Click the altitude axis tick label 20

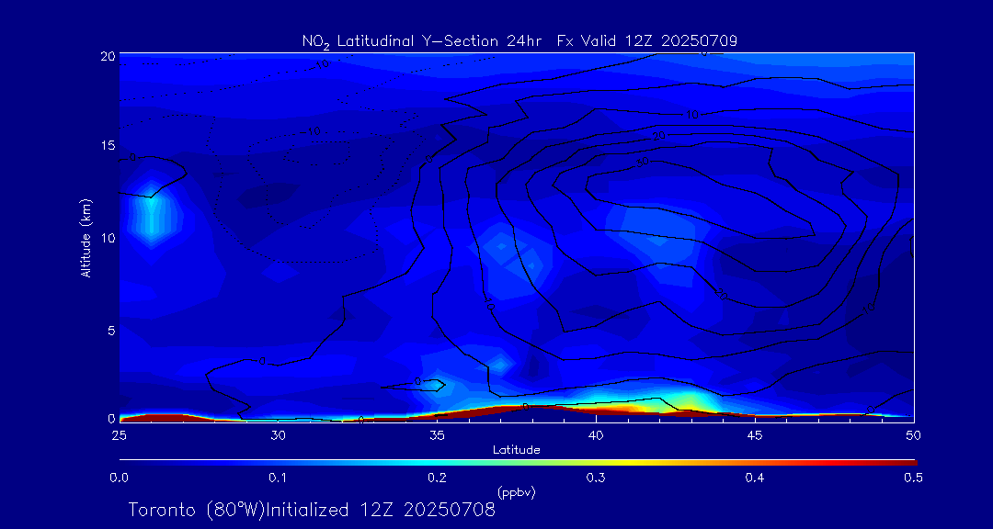point(108,56)
